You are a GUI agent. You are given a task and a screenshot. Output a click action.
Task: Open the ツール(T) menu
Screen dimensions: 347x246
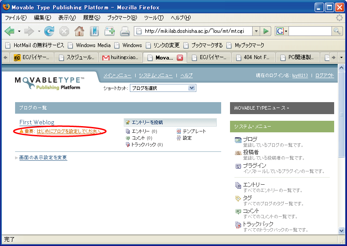[154, 18]
